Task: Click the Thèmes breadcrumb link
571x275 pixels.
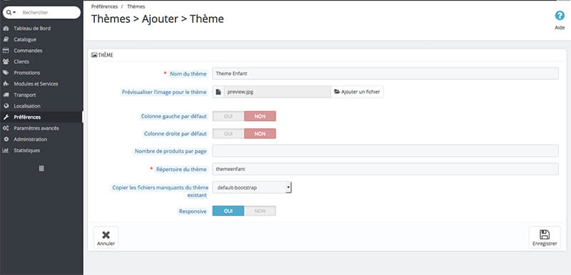Action: click(136, 6)
